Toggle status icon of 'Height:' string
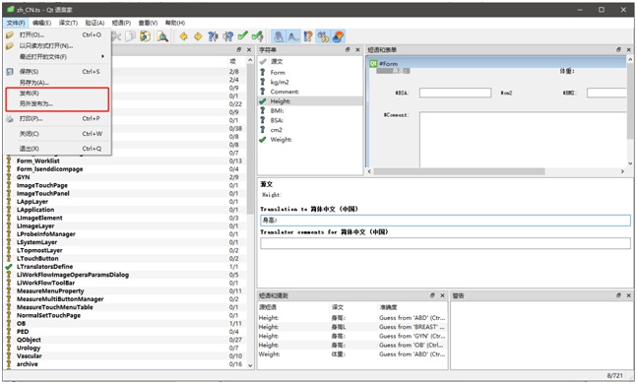 (x=263, y=101)
